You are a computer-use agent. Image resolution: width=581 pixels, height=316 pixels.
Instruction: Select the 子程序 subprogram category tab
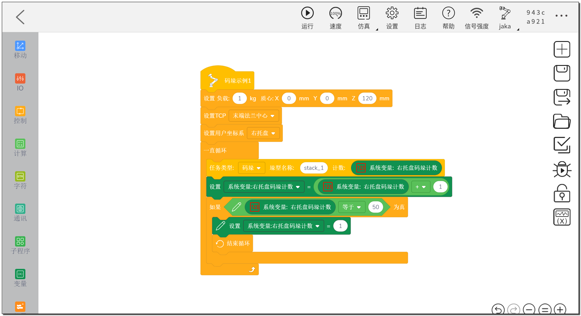point(20,245)
